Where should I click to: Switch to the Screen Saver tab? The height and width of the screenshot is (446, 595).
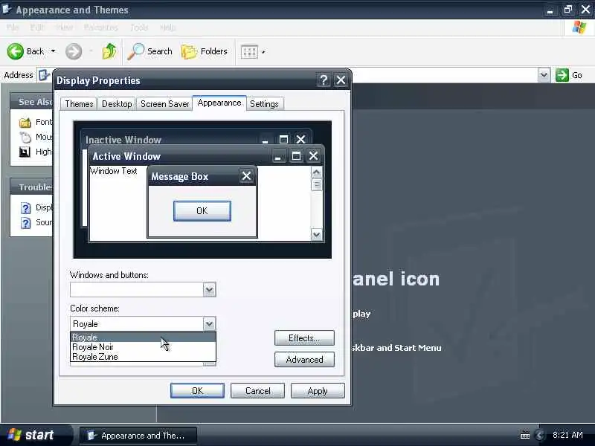pos(164,104)
